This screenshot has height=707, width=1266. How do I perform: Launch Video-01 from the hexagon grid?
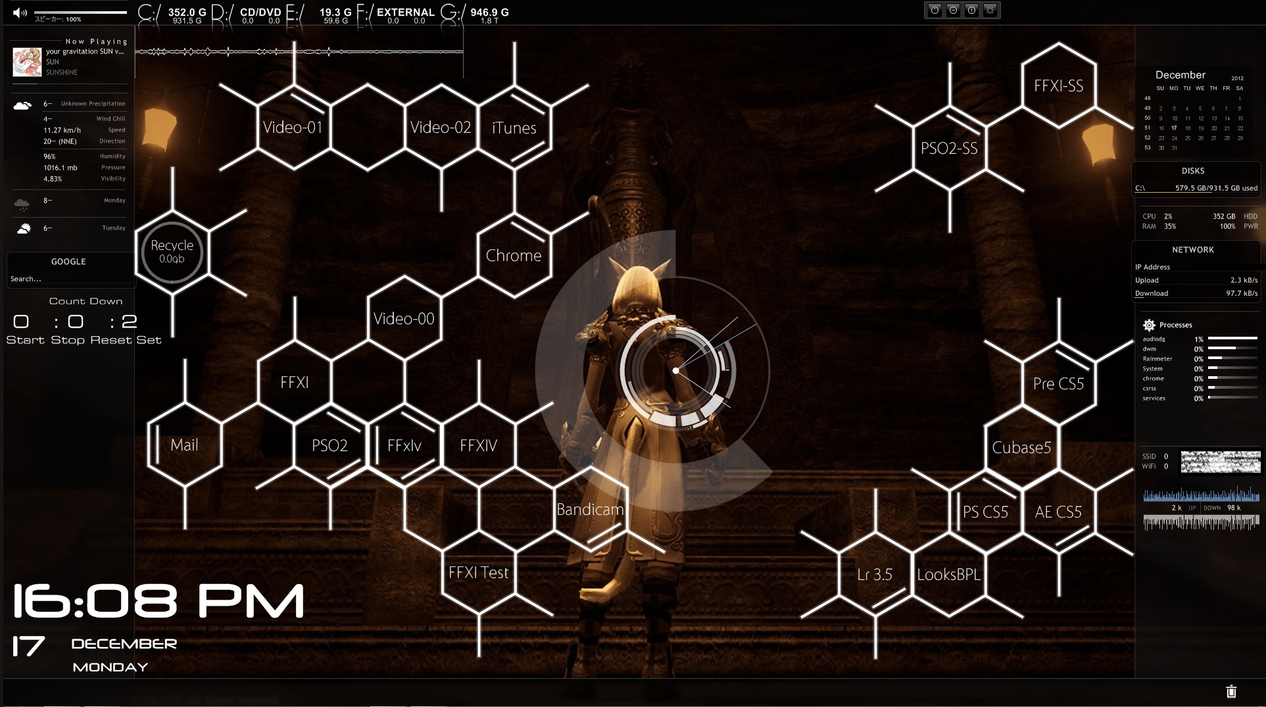293,128
